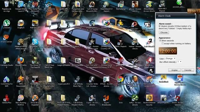Open the mapas para l4 2 folder
Image resolution: width=200 pixels, height=112 pixels.
(63, 79)
